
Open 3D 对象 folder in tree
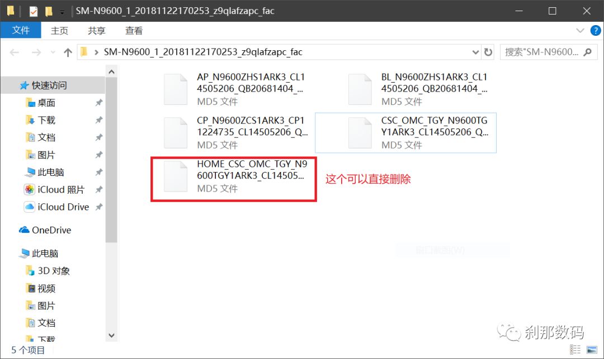54,271
